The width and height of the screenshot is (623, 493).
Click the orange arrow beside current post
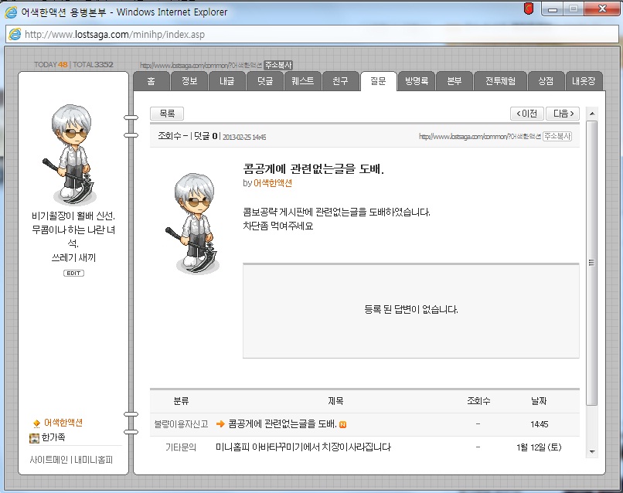pyautogui.click(x=220, y=424)
